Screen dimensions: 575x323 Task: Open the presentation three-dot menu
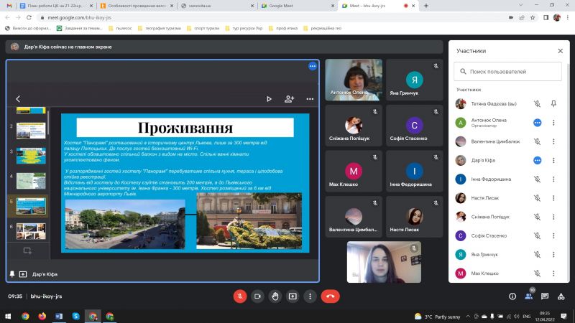coord(310,99)
